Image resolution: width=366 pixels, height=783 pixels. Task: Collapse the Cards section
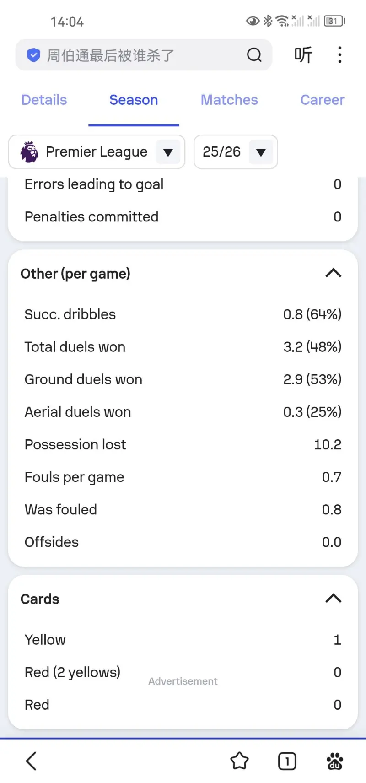(x=333, y=599)
